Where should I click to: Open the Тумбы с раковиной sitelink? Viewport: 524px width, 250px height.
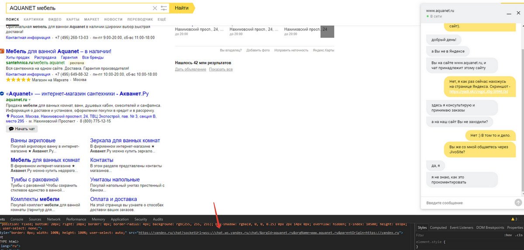click(x=34, y=179)
